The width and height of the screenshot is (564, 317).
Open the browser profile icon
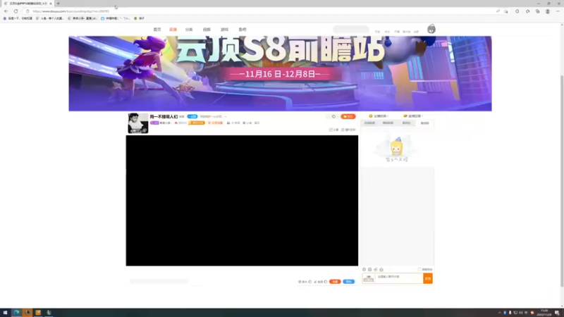tap(548, 11)
